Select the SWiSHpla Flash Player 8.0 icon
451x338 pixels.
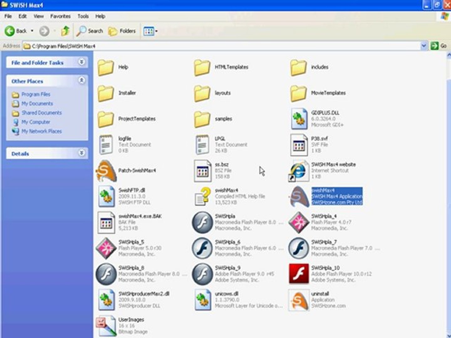click(202, 223)
